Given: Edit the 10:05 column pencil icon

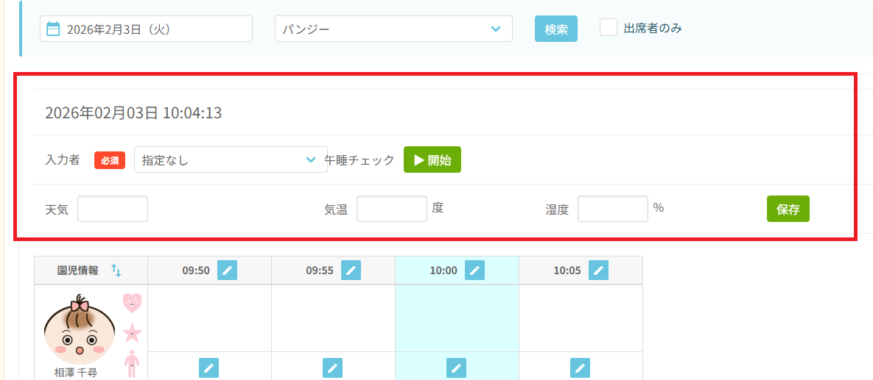Looking at the screenshot, I should [x=598, y=270].
